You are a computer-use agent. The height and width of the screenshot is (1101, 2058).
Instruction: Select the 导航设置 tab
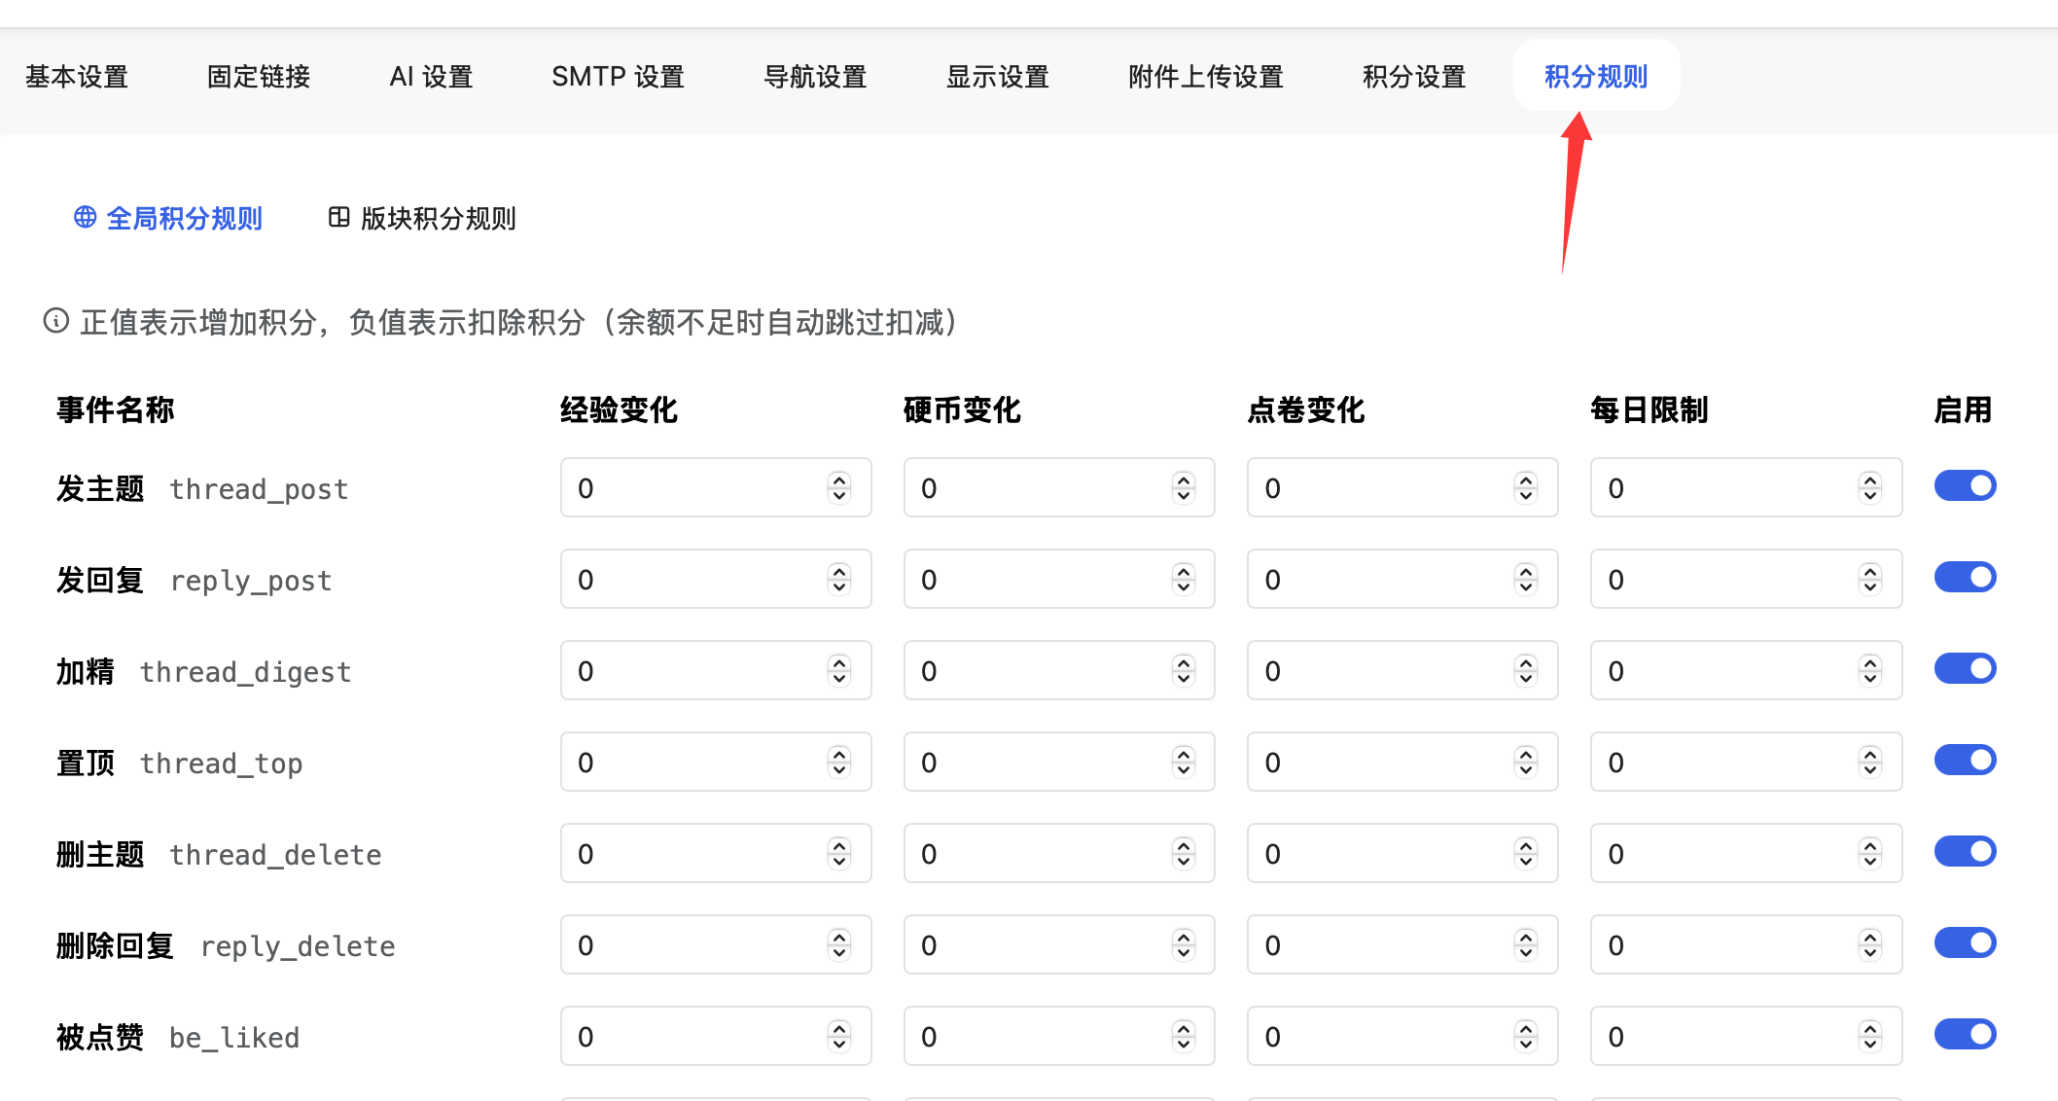[x=815, y=76]
